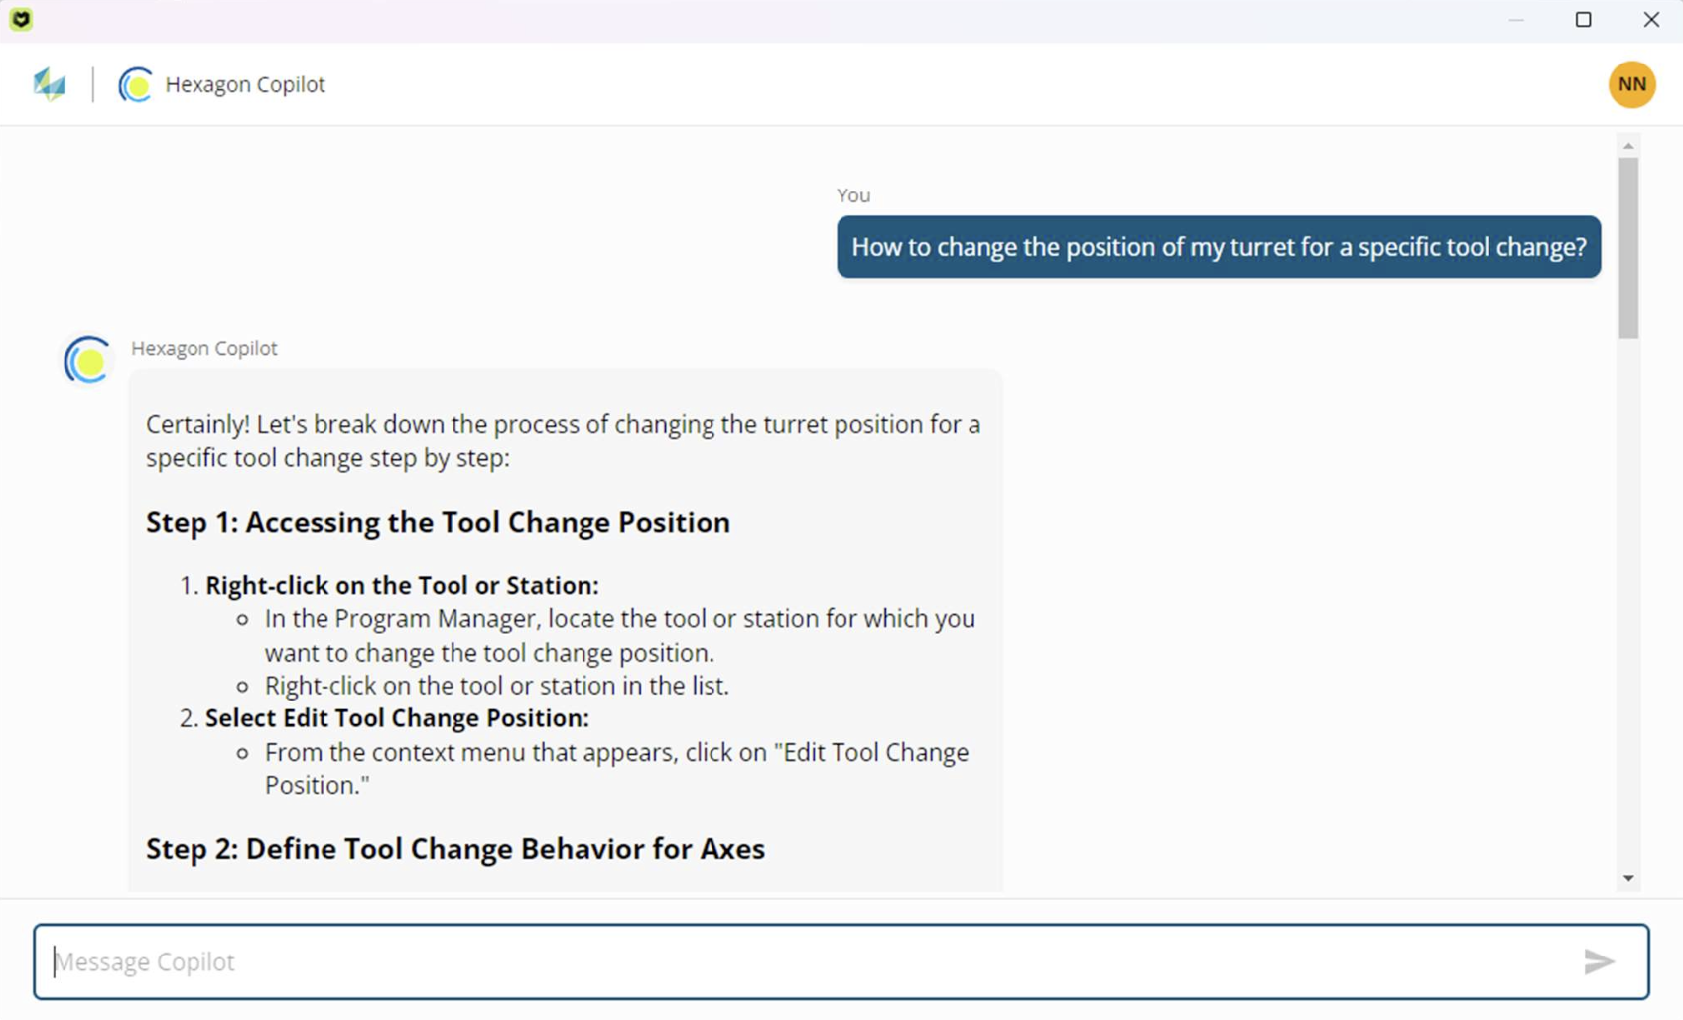Click the chat scrollbar down arrow

coord(1628,878)
